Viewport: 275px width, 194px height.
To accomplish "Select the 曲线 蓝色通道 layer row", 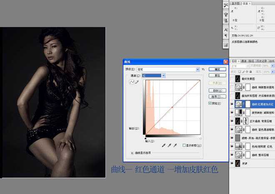I will (x=252, y=129).
